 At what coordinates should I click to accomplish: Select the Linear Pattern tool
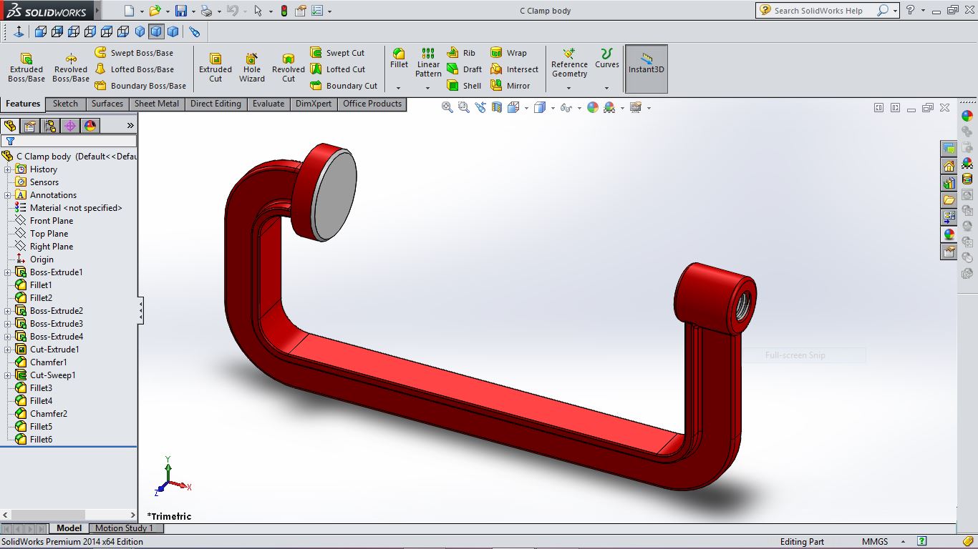click(x=428, y=63)
